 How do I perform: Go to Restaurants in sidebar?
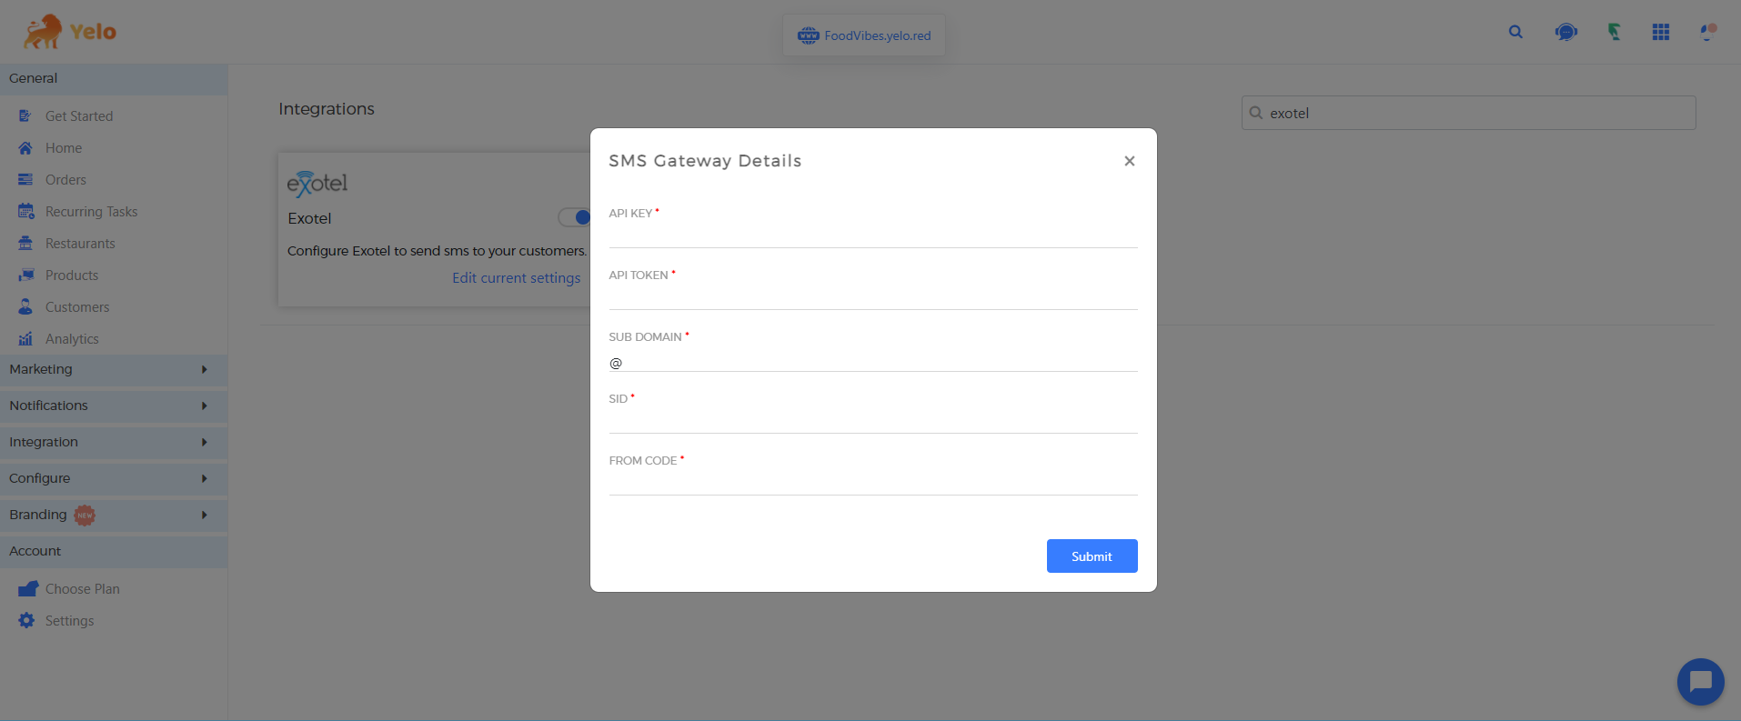click(80, 244)
